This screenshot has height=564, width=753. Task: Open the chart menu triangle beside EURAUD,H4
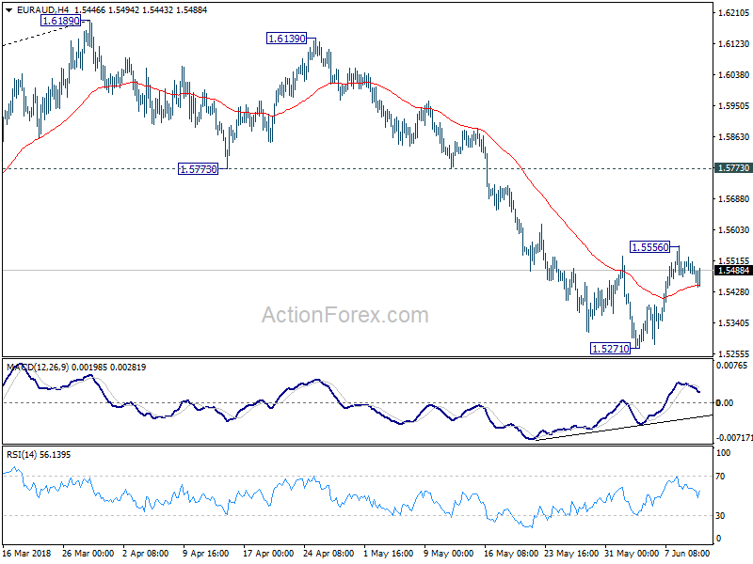(9, 10)
